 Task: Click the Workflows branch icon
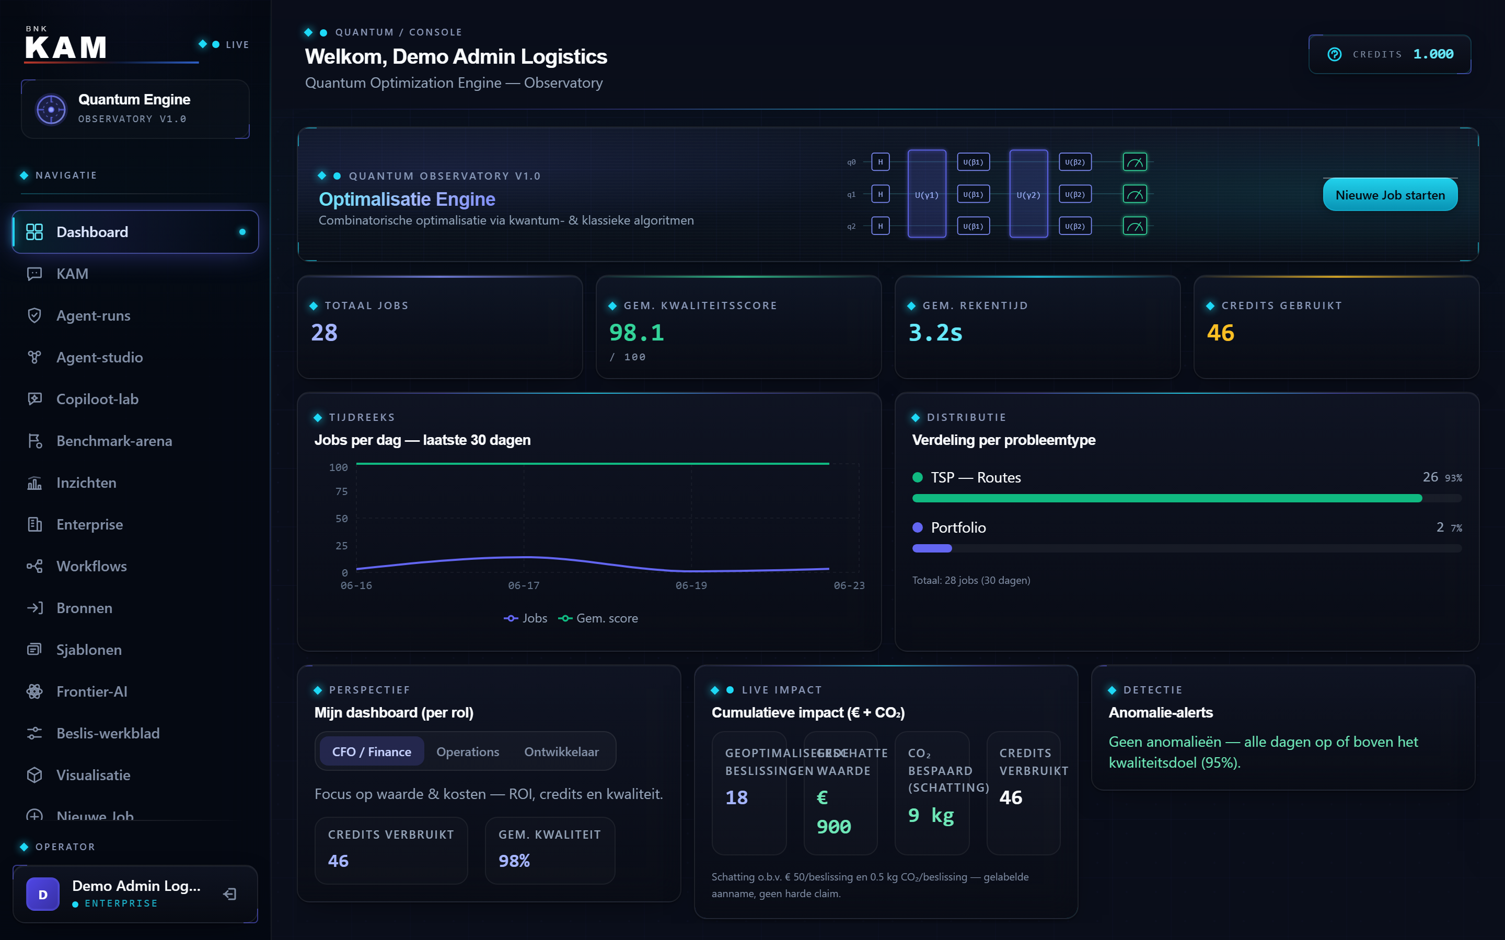tap(34, 566)
